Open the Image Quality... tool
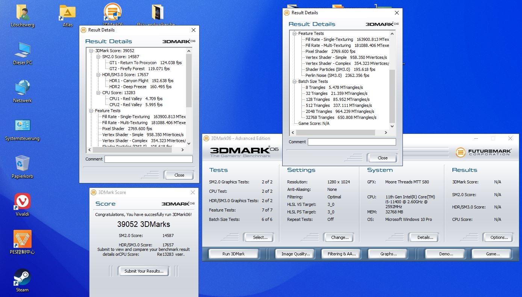Screen dimensions: 522x297 [295, 254]
